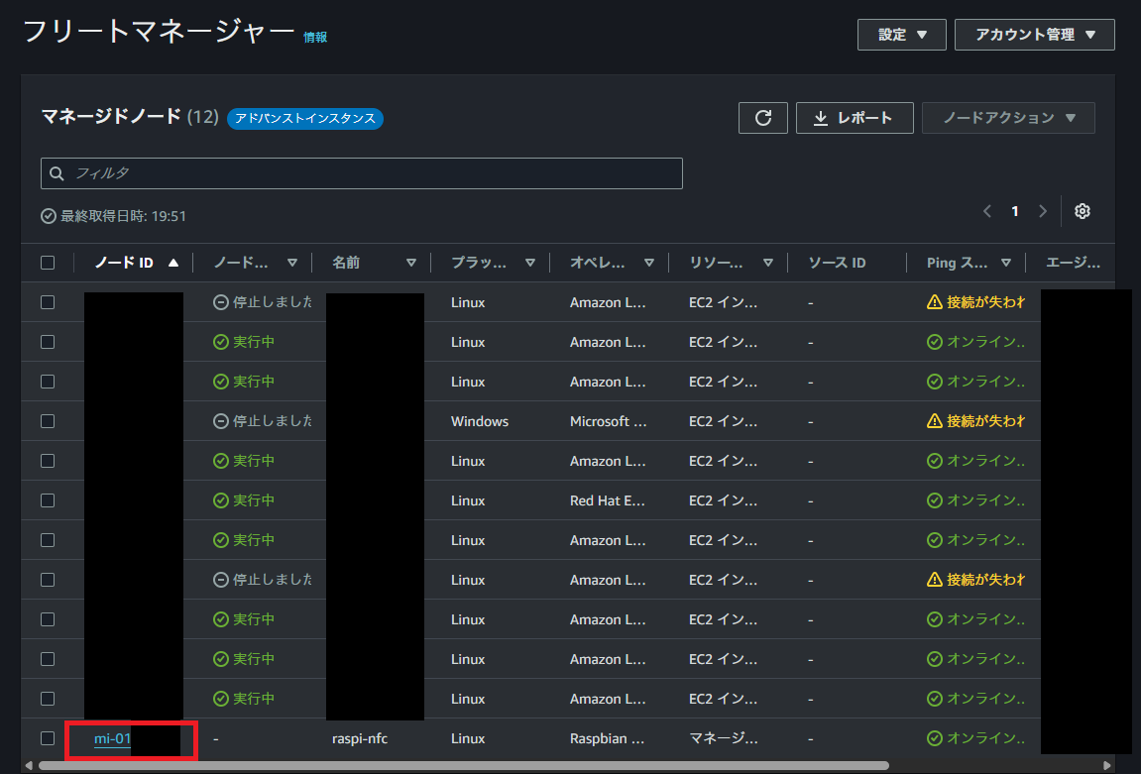Check the checkbox on the first node row
The image size is (1141, 774).
pos(47,301)
